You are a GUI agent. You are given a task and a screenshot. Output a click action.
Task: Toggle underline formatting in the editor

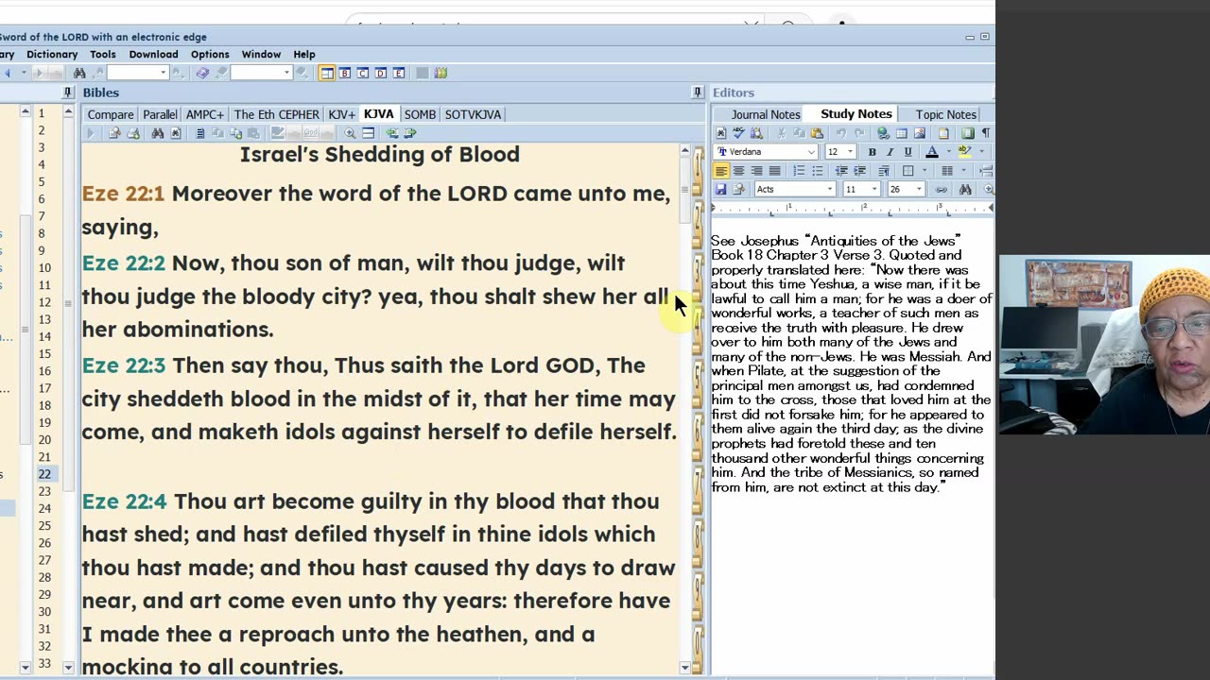pos(908,151)
